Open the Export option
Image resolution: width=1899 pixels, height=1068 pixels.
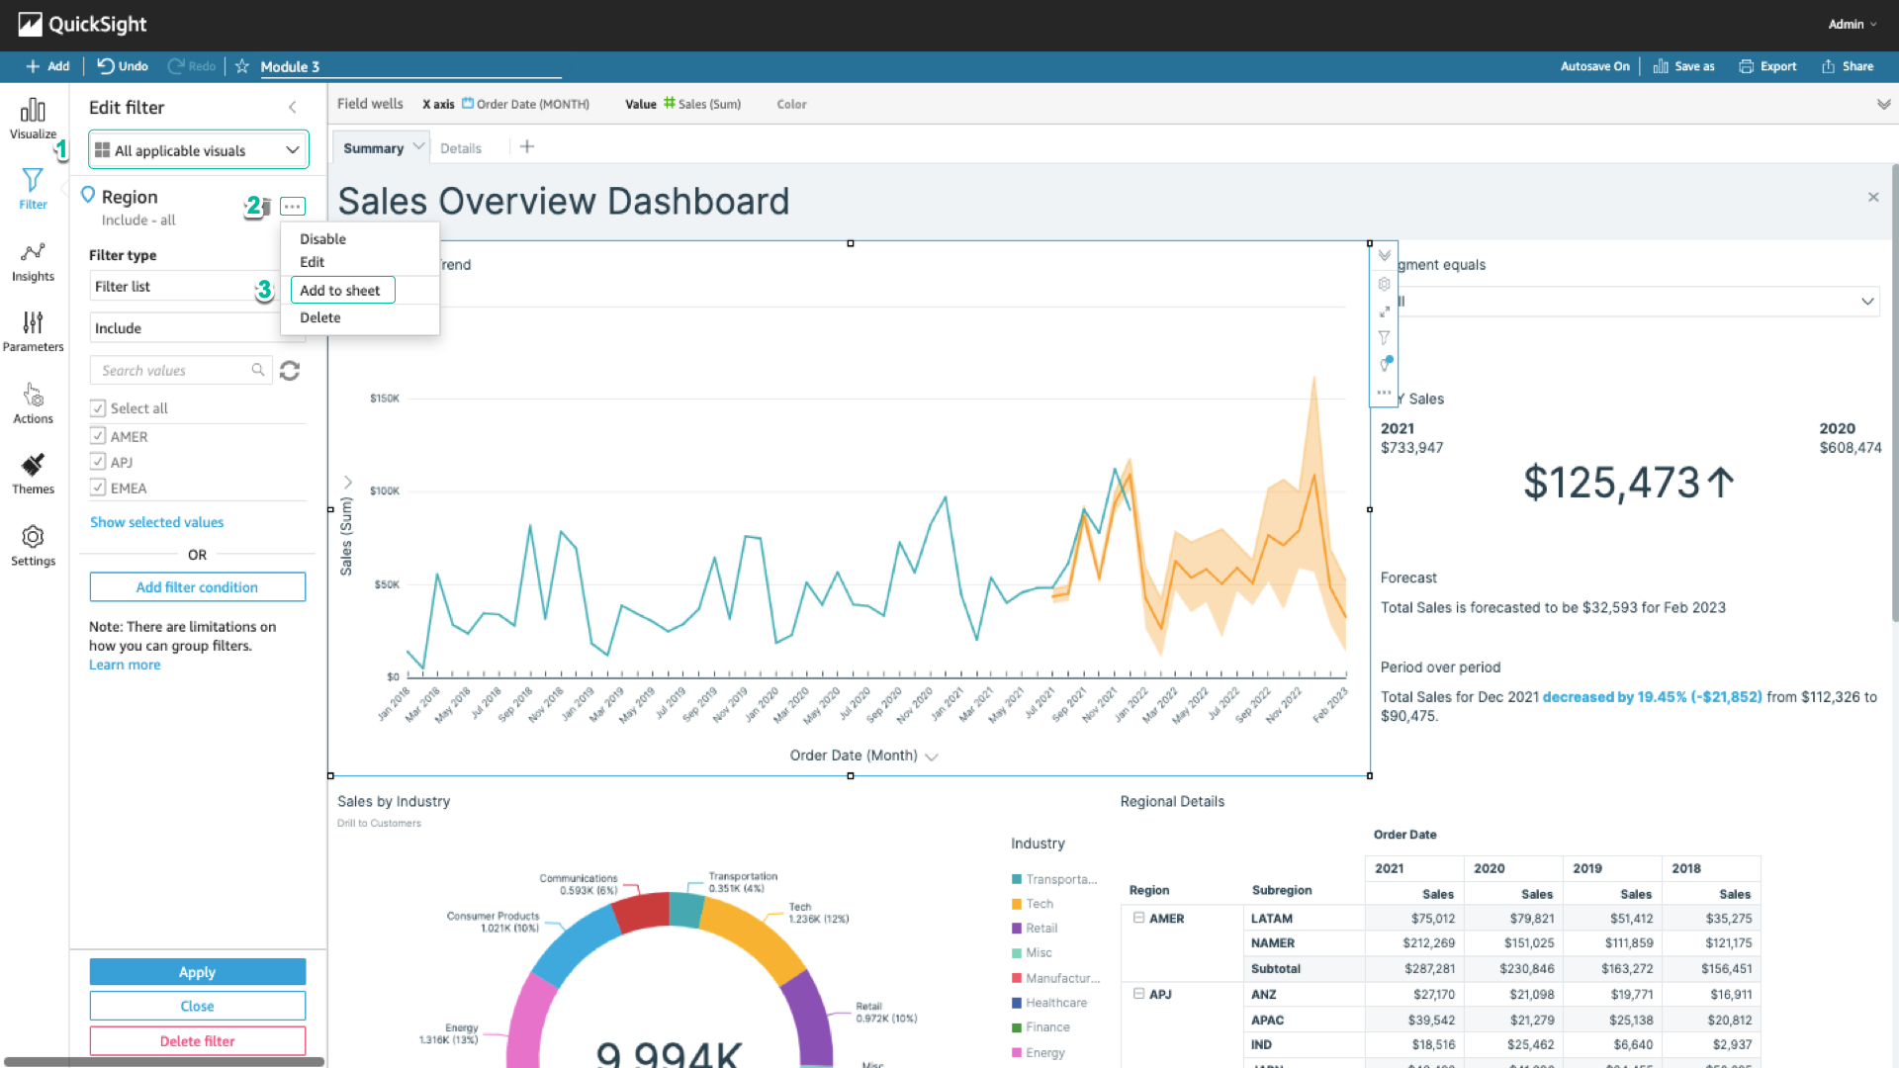(x=1767, y=66)
